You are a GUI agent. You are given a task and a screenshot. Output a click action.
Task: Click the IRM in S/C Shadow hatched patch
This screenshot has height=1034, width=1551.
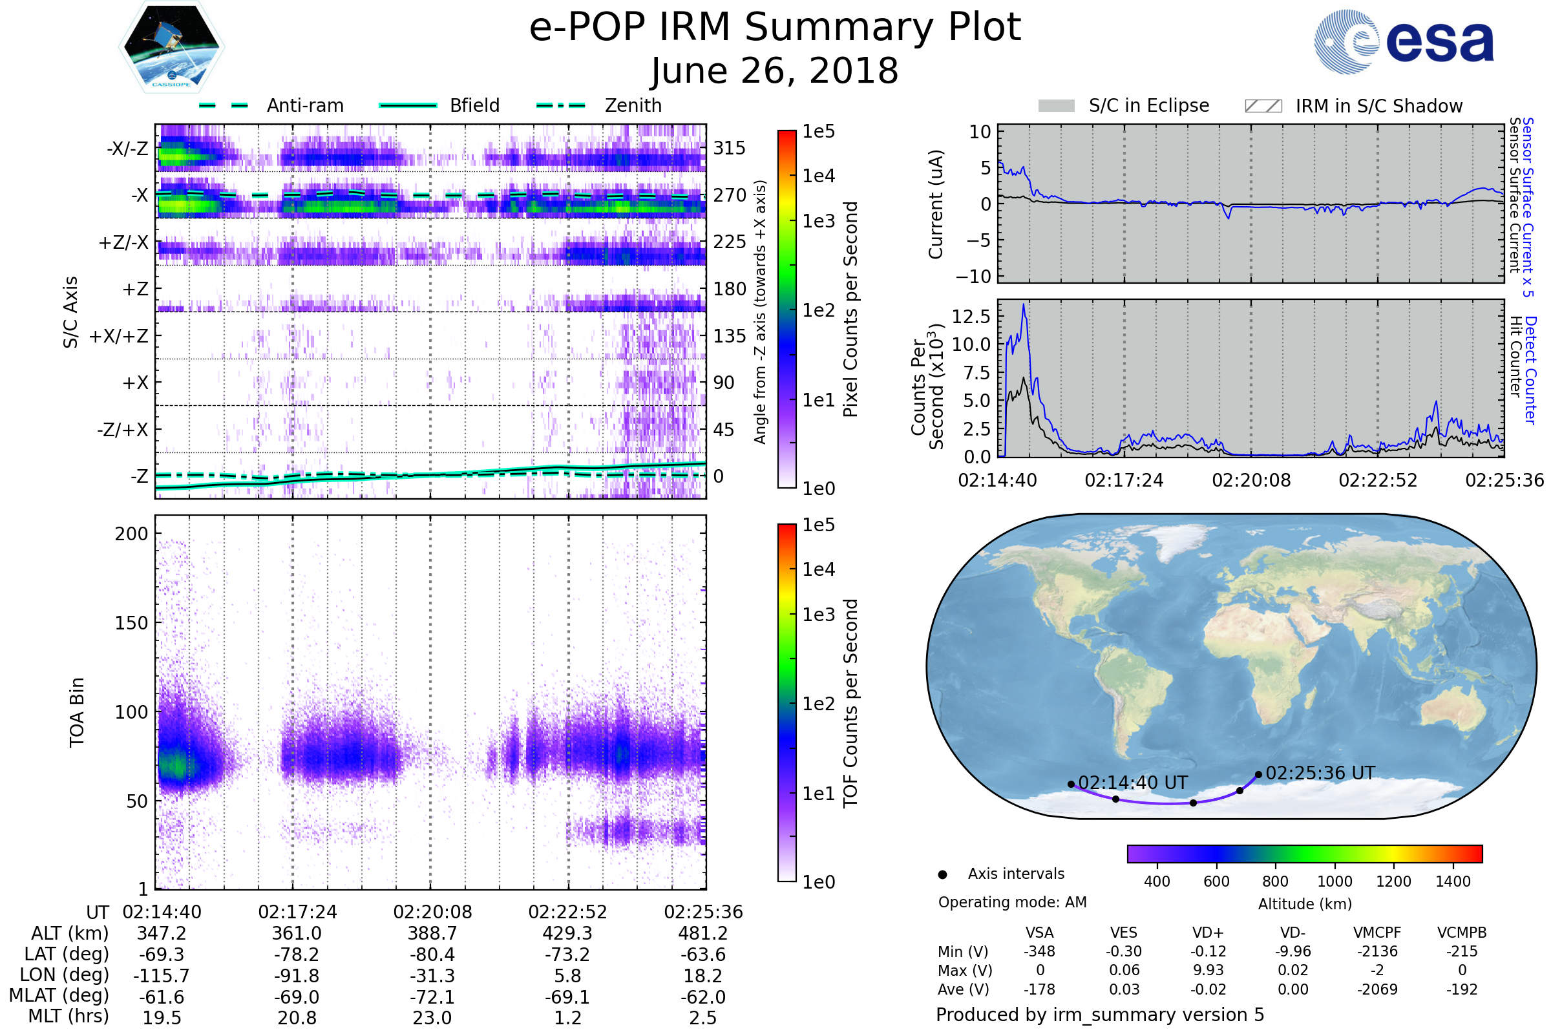pyautogui.click(x=1263, y=106)
